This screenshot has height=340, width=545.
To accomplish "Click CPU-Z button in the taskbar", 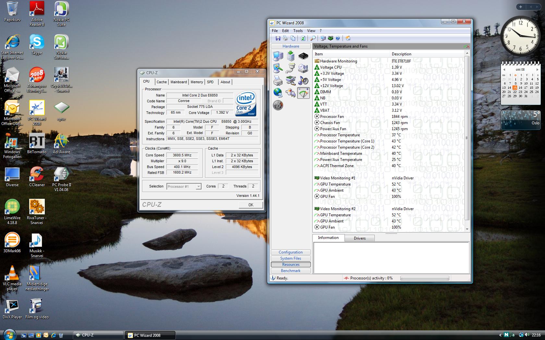I will point(98,335).
